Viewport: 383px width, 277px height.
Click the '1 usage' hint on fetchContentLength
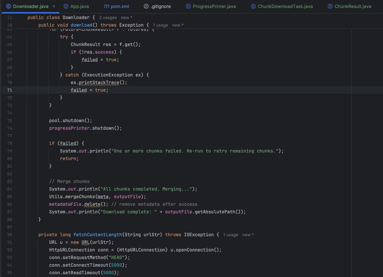click(231, 235)
